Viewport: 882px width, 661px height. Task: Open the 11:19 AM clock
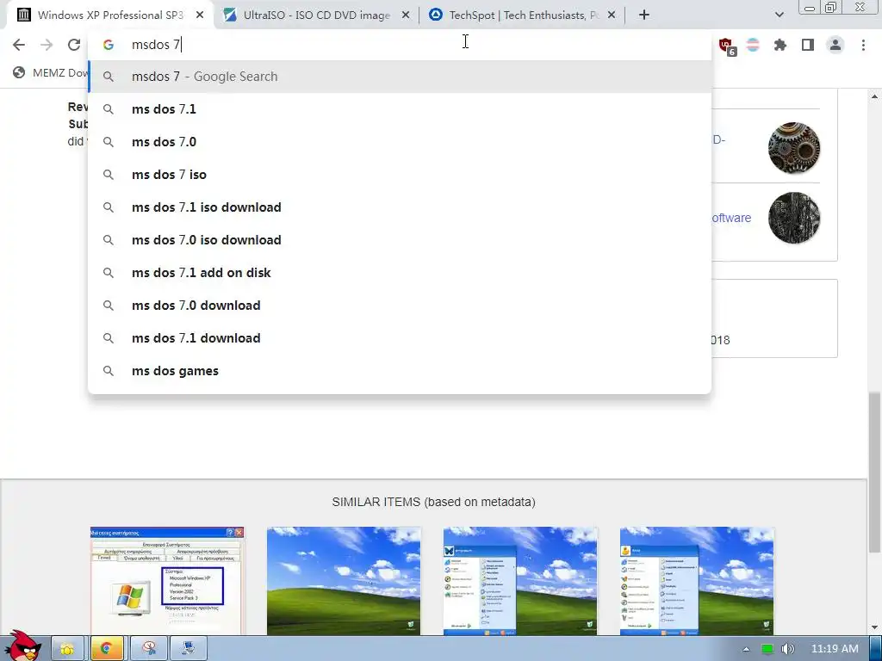tap(835, 649)
